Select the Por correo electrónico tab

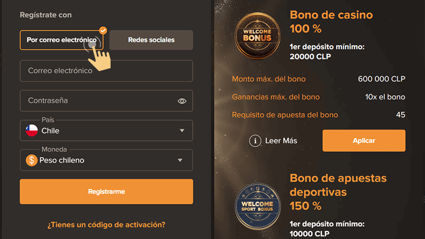(62, 40)
